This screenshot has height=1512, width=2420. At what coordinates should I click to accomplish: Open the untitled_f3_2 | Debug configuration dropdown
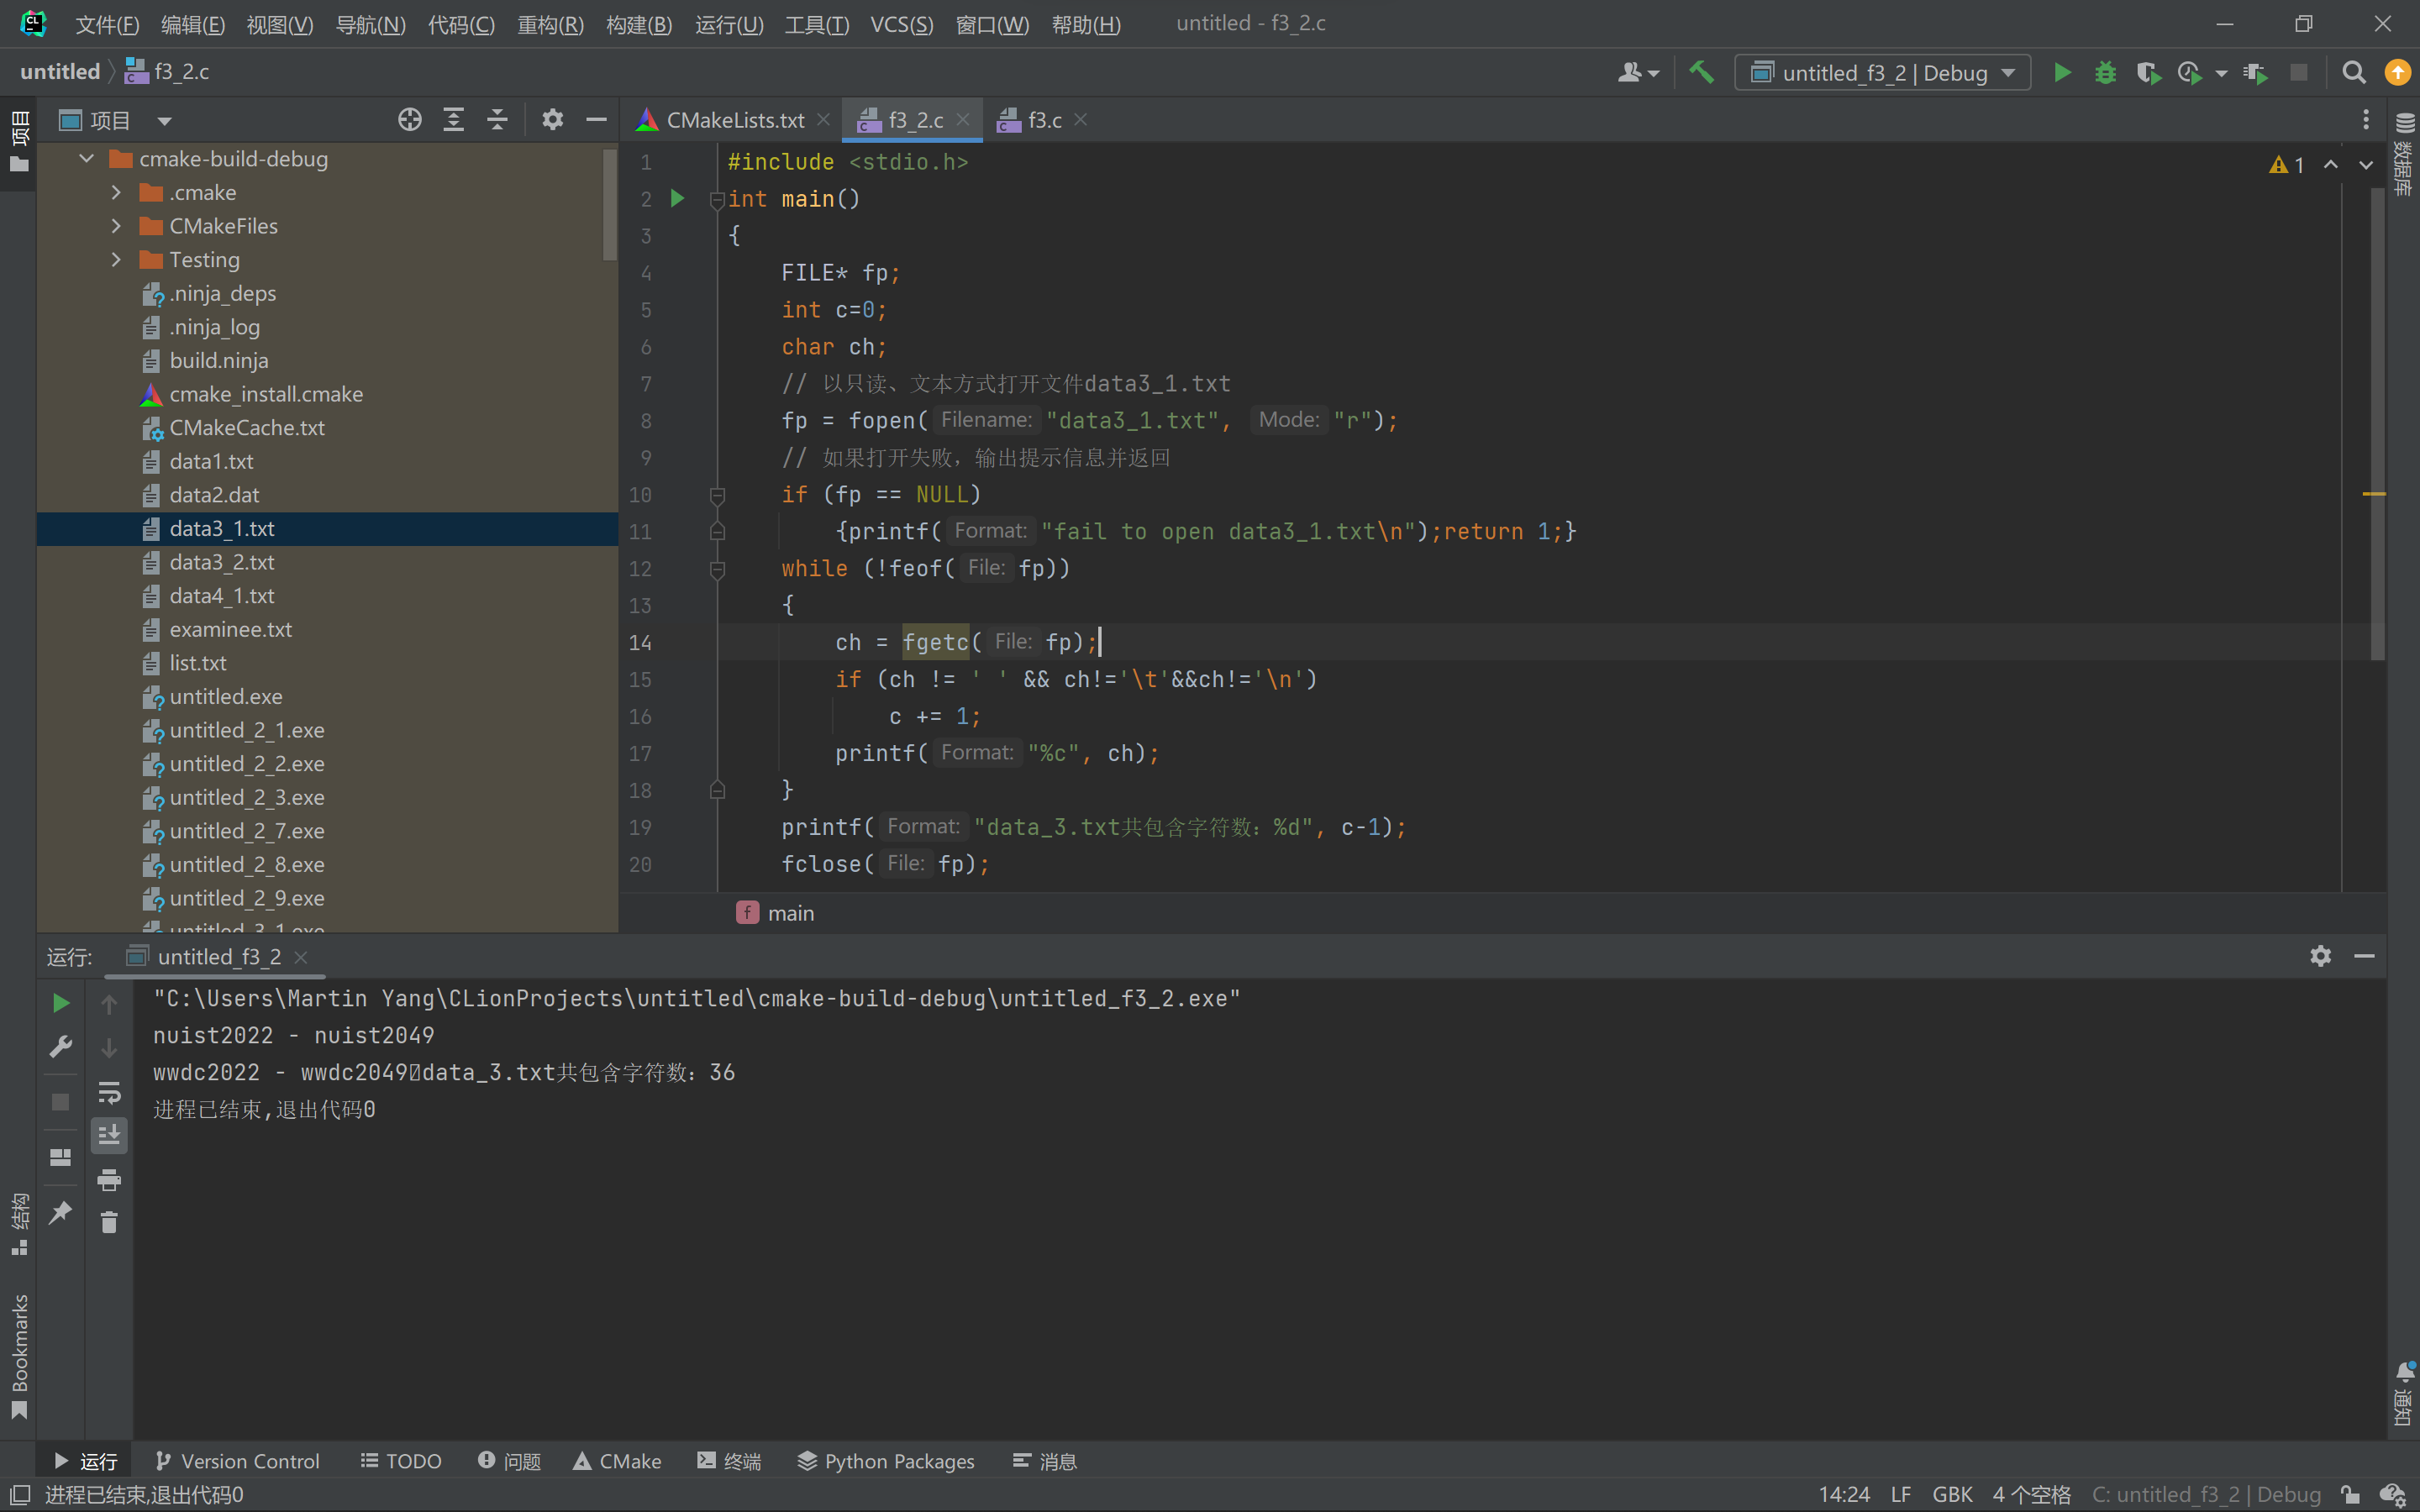1883,72
